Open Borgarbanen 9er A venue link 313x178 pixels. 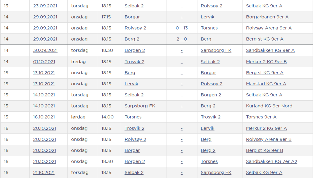pos(267,17)
